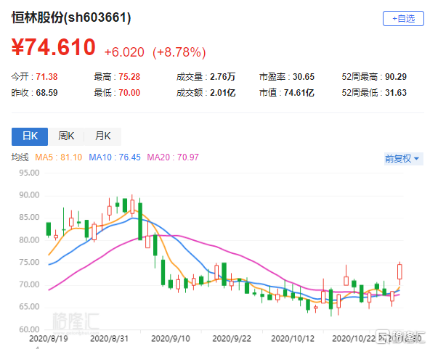This screenshot has width=430, height=349.
Task: Click the MA10 moving average label
Action: [115, 157]
